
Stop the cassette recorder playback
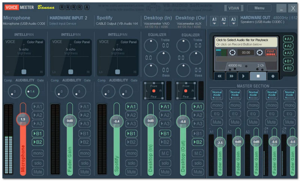pos(258,76)
